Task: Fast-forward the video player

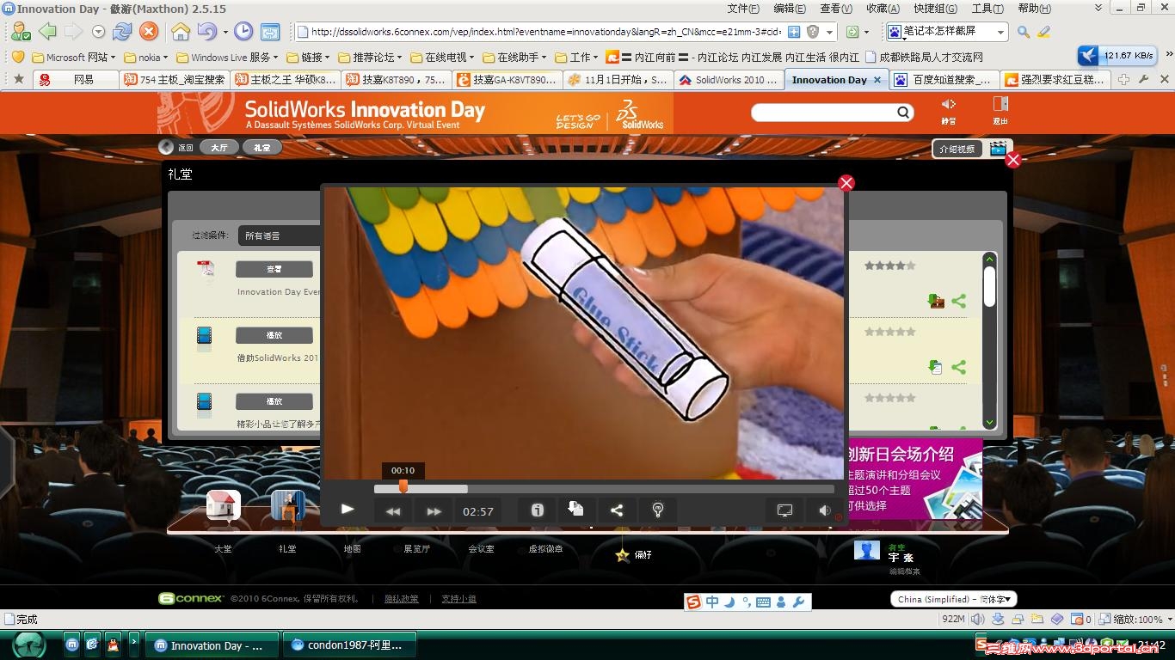Action: click(x=434, y=510)
